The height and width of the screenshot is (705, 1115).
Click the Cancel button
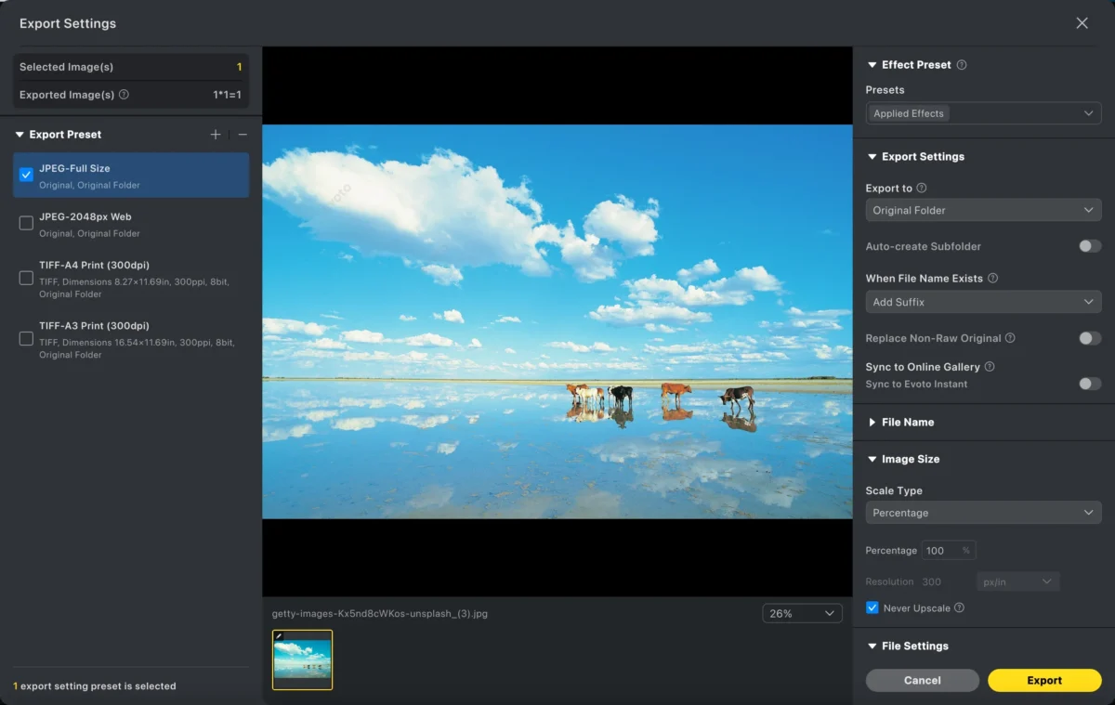click(922, 681)
